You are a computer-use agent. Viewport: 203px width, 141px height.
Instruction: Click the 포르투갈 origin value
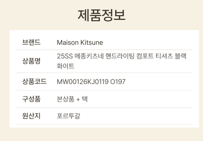coord(68,116)
